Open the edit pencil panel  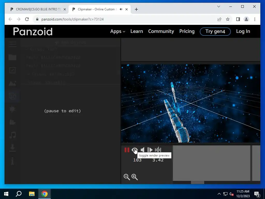12,70
